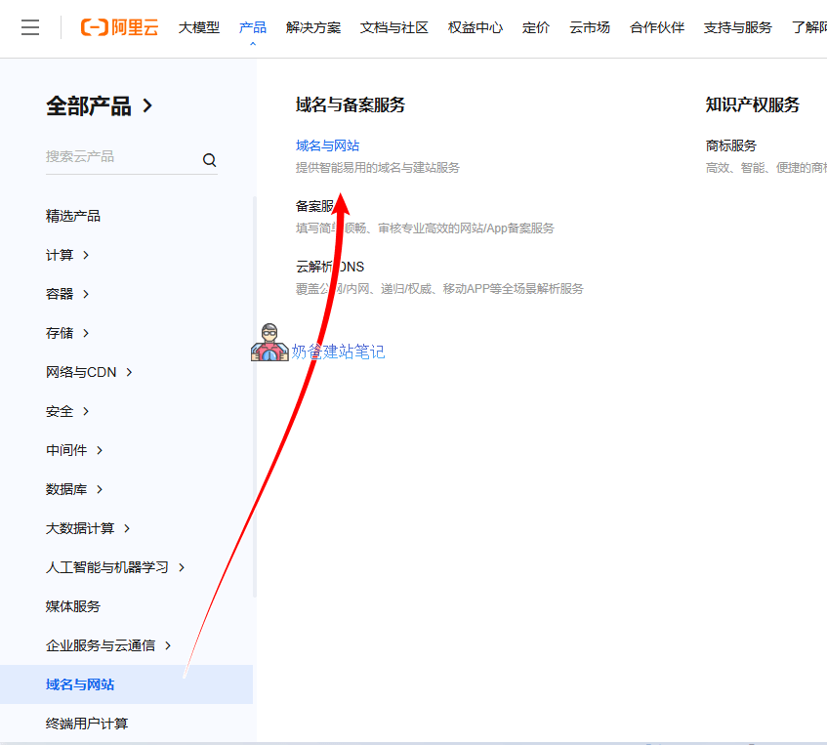Image resolution: width=827 pixels, height=745 pixels.
Task: Select 域名与网站 in the sidebar
Action: 82,684
